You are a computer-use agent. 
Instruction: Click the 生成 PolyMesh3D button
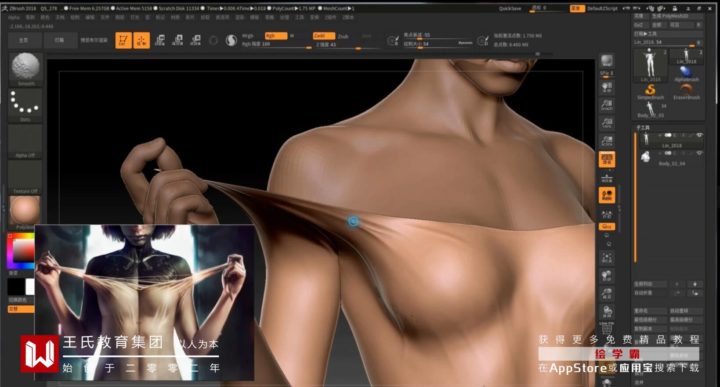pos(677,16)
